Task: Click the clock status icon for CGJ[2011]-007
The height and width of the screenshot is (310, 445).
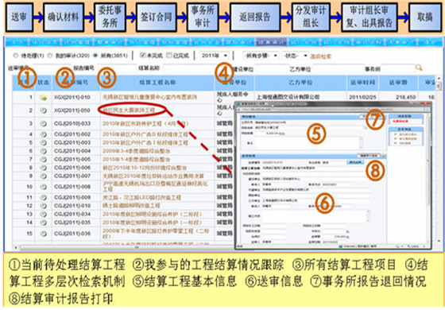Action: point(43,176)
